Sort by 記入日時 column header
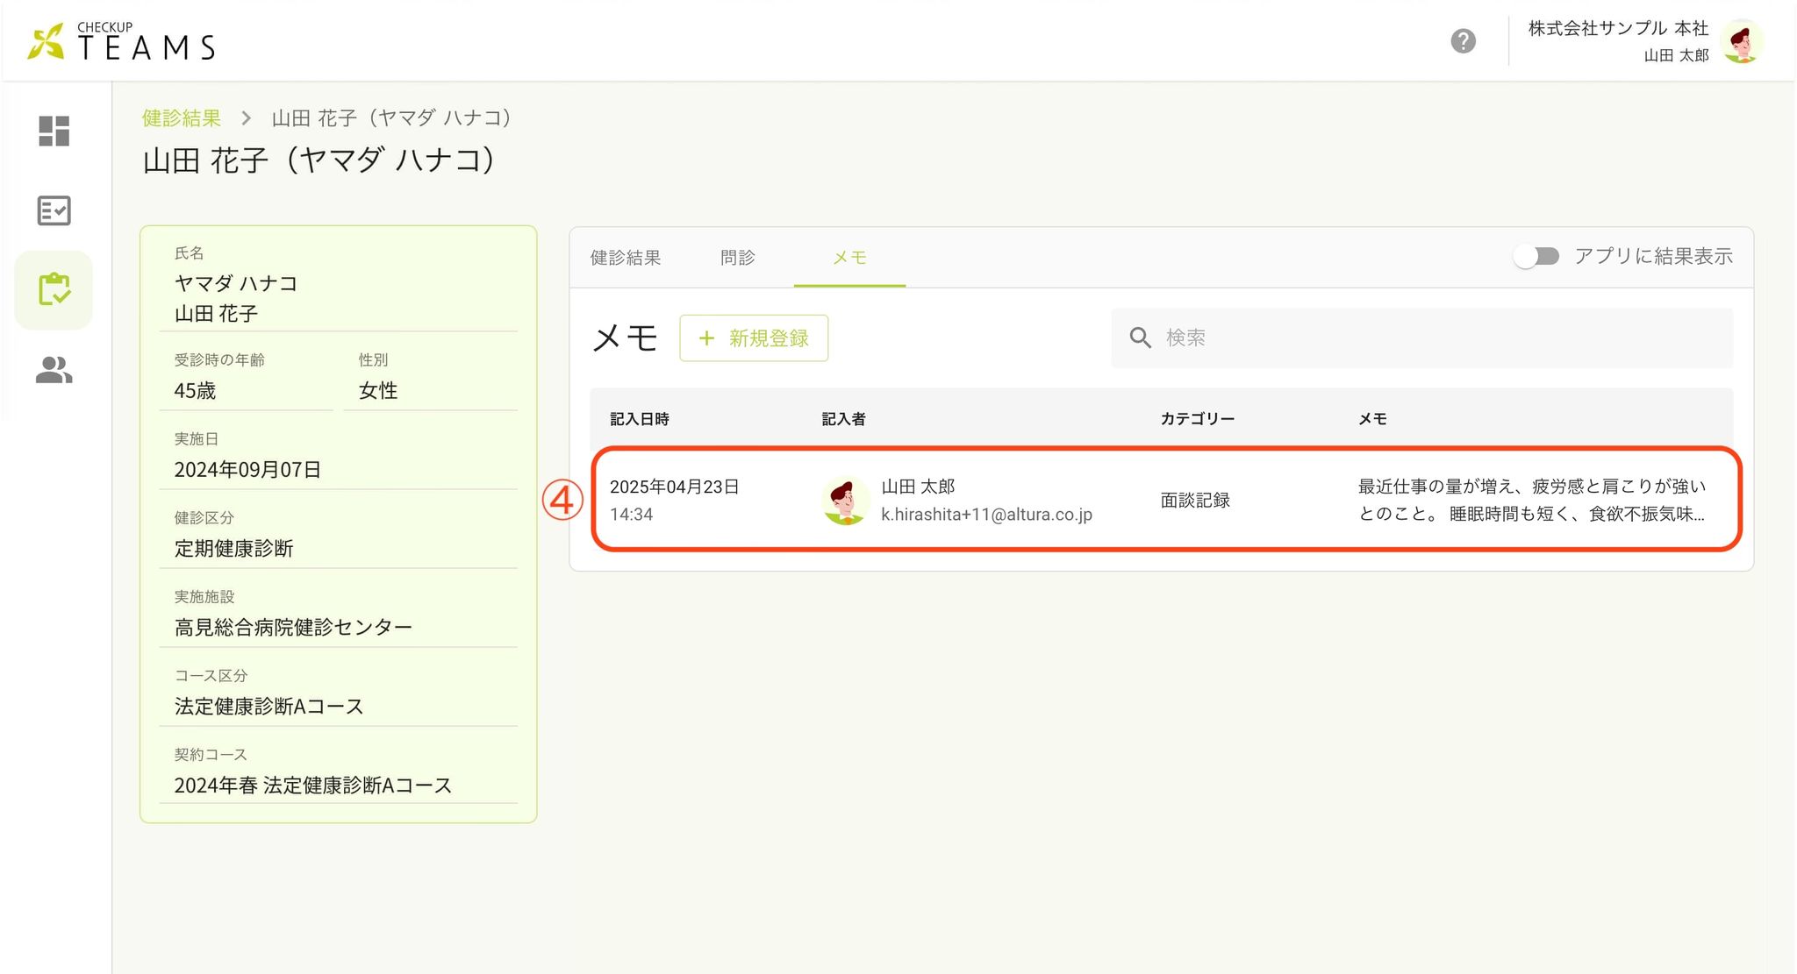The height and width of the screenshot is (974, 1797). pyautogui.click(x=640, y=419)
